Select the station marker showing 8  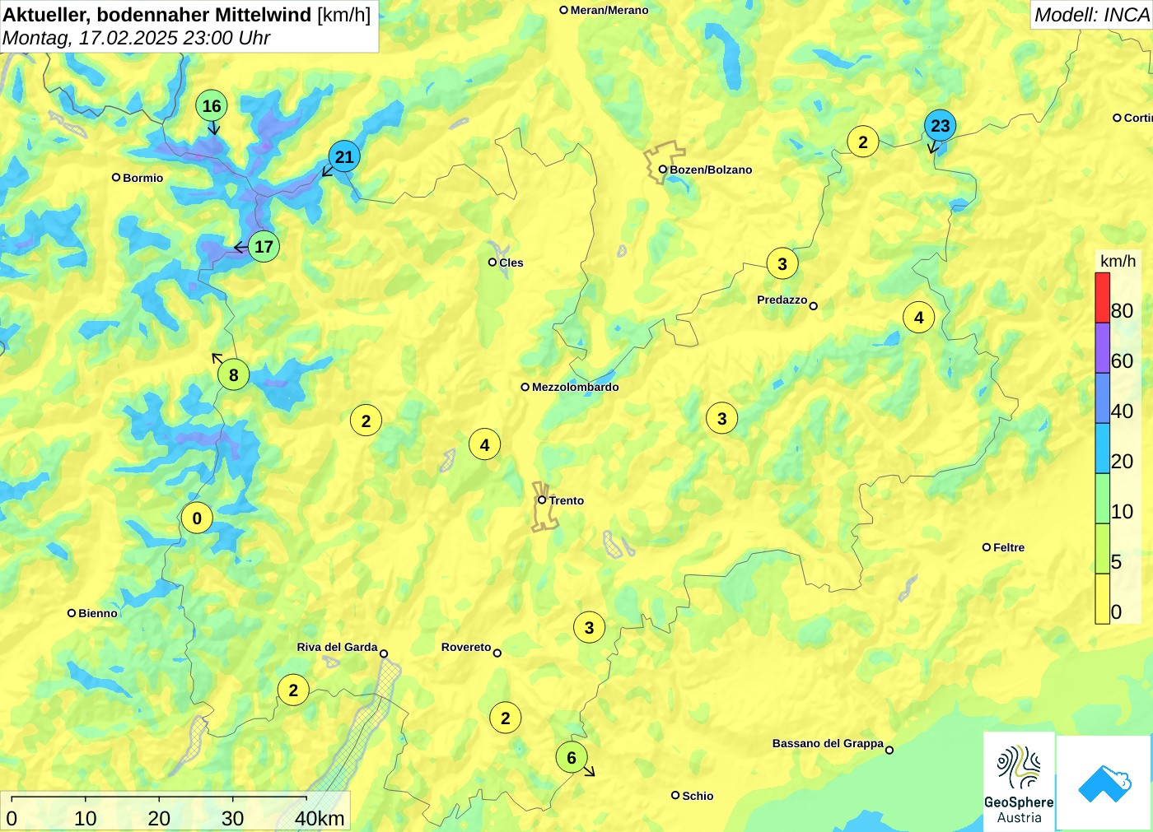coord(234,375)
